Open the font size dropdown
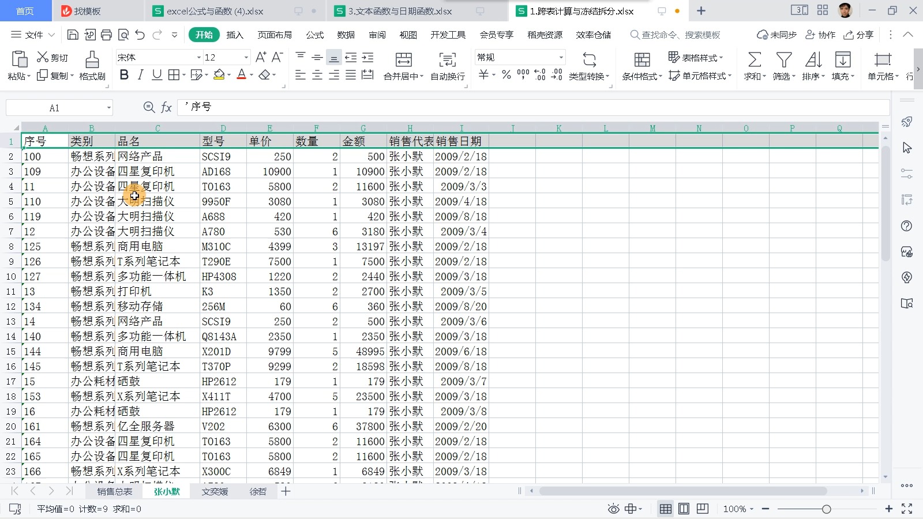This screenshot has width=923, height=519. tap(246, 57)
